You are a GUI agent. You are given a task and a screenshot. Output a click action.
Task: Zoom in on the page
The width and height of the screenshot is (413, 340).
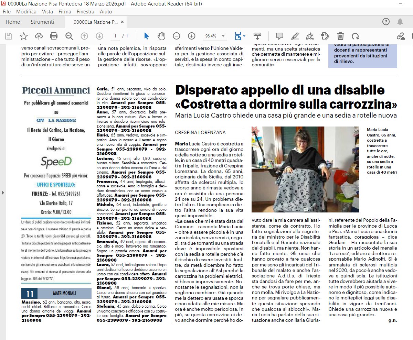191,36
